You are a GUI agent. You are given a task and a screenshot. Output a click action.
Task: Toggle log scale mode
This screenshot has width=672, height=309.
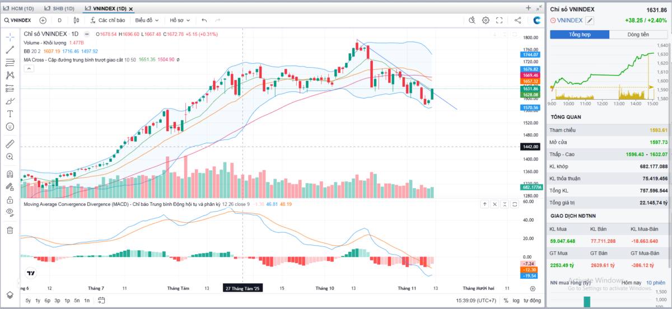click(516, 301)
